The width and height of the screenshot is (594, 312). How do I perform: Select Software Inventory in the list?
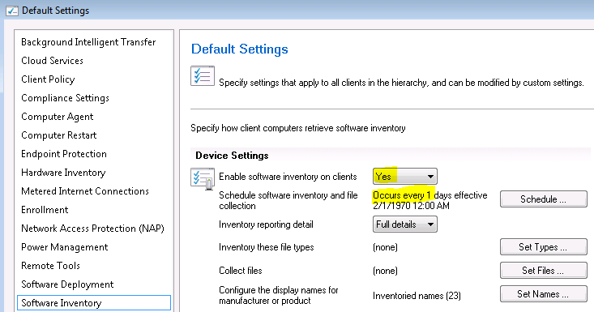(94, 303)
